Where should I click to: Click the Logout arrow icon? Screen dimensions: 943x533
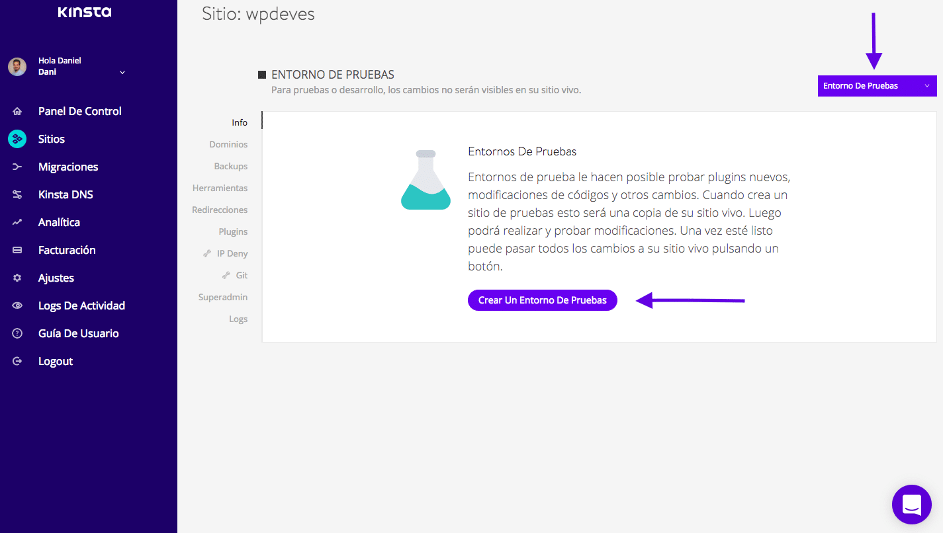tap(17, 362)
